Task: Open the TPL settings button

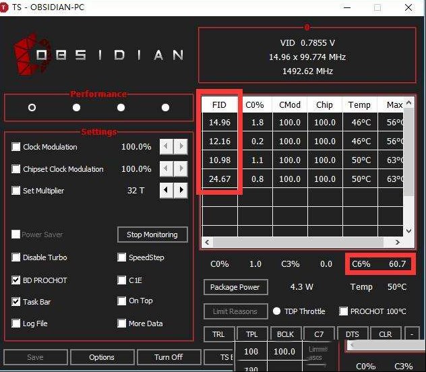Action: pyautogui.click(x=252, y=334)
